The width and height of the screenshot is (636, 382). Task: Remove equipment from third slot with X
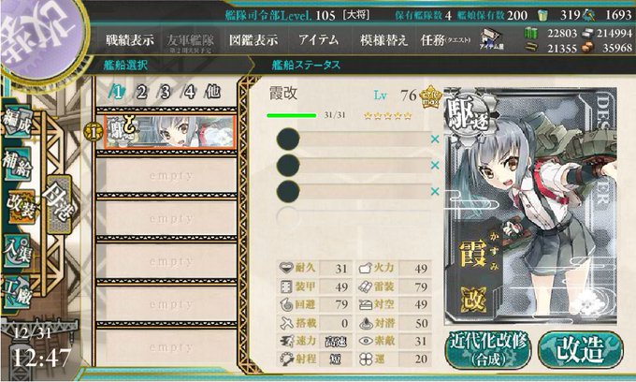(435, 191)
